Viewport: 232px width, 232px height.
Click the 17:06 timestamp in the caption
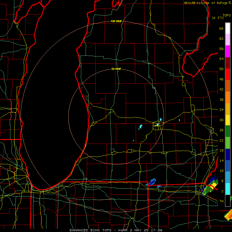[157, 230]
